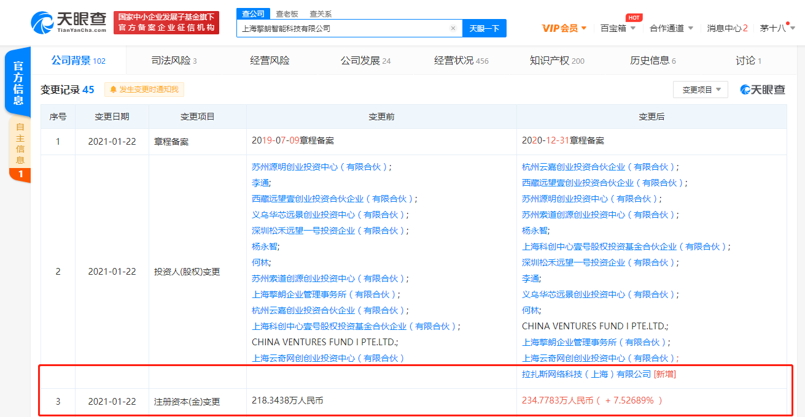The width and height of the screenshot is (805, 417).
Task: Select the 历史信息 tab
Action: [x=653, y=61]
